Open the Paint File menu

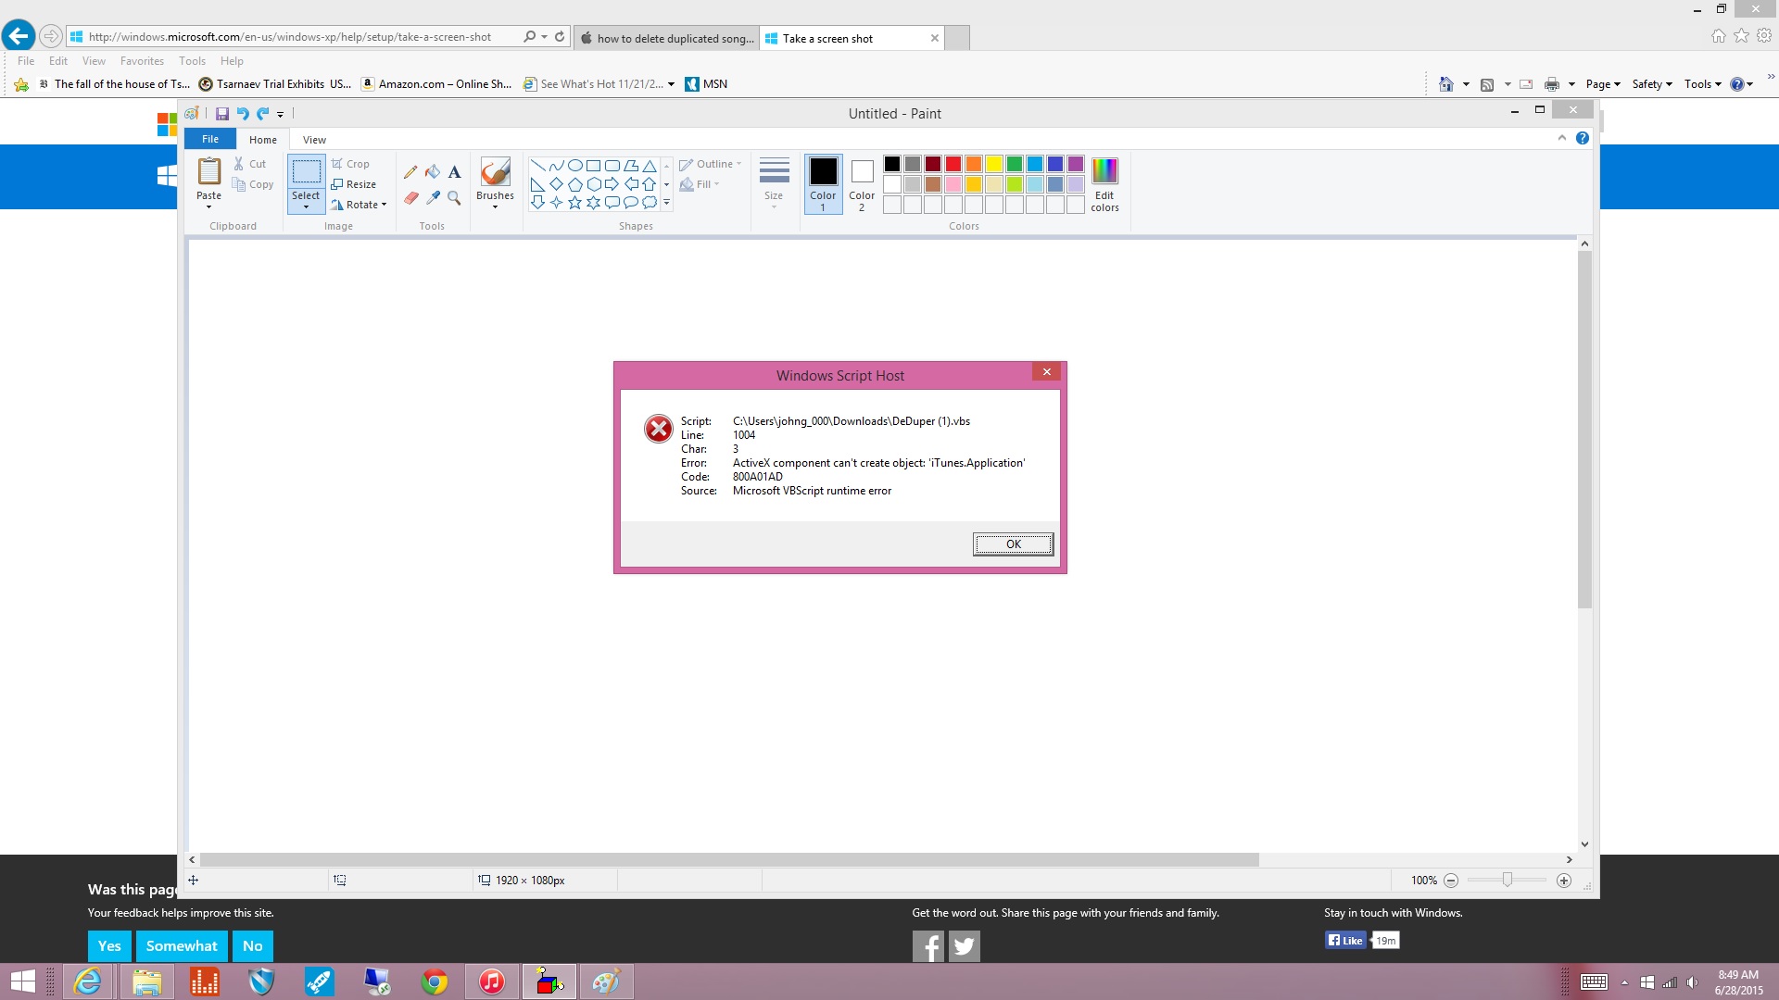210,139
